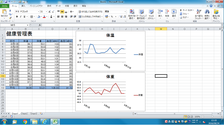Toggle Italic formatting button

21,17
